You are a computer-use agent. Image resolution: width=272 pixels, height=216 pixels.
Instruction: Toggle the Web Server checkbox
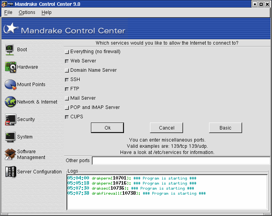67,61
